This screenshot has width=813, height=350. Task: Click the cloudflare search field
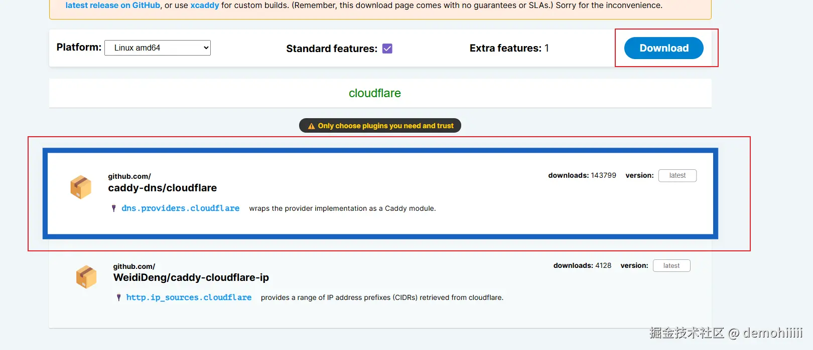click(x=380, y=93)
